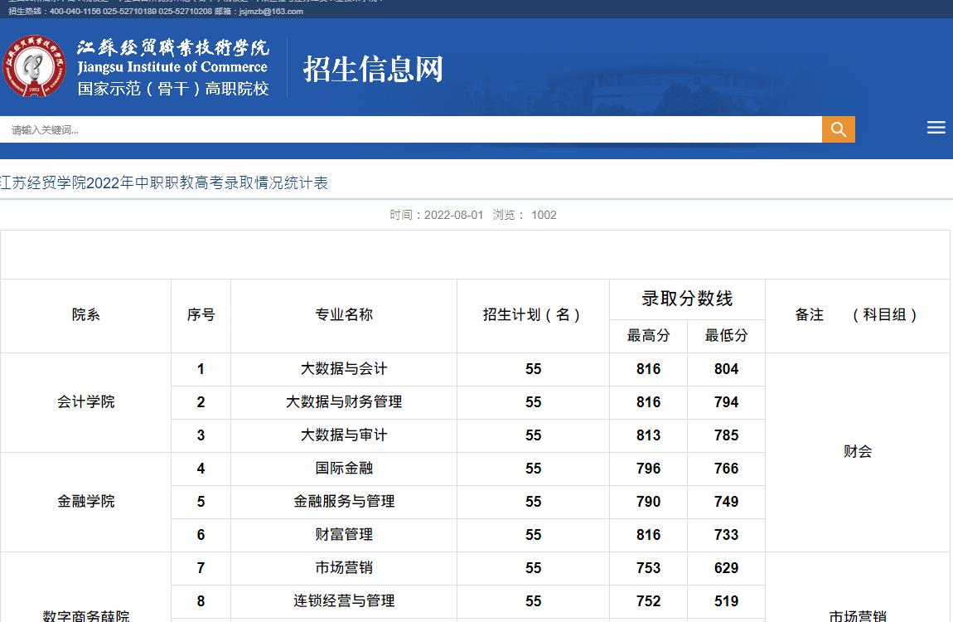The width and height of the screenshot is (953, 622).
Task: Select the 金融学院 department cell
Action: pos(85,502)
